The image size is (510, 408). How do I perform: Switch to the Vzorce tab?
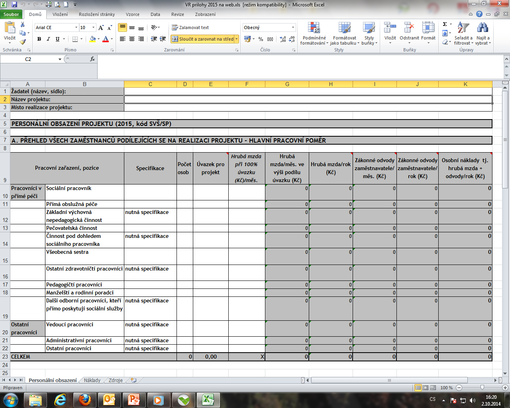point(133,14)
